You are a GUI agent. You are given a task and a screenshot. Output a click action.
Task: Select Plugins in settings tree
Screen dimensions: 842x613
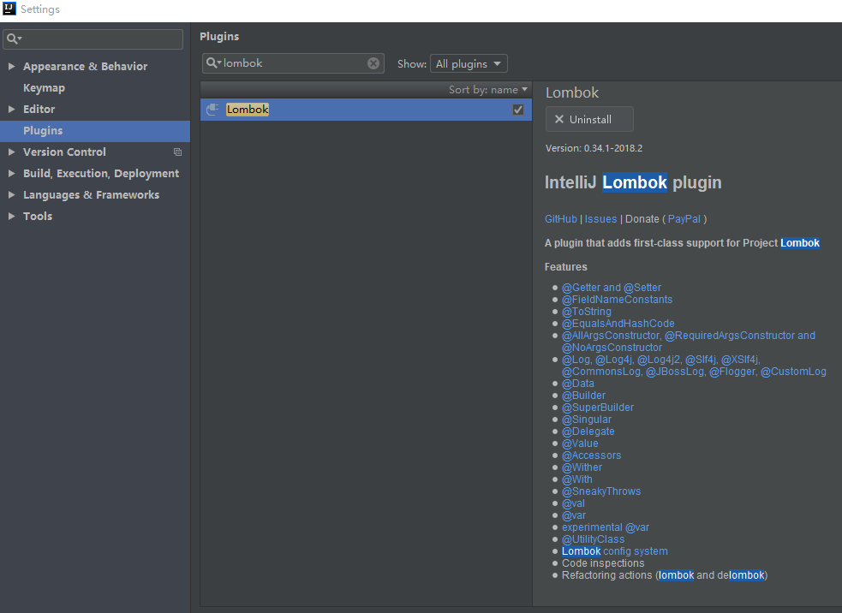coord(43,131)
